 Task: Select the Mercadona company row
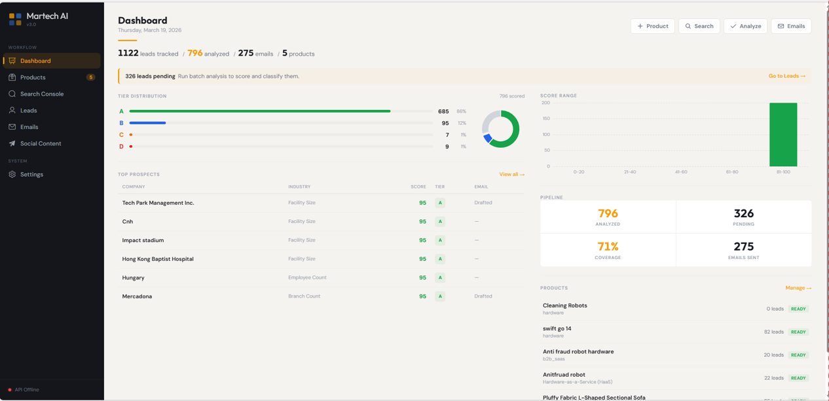coord(321,296)
